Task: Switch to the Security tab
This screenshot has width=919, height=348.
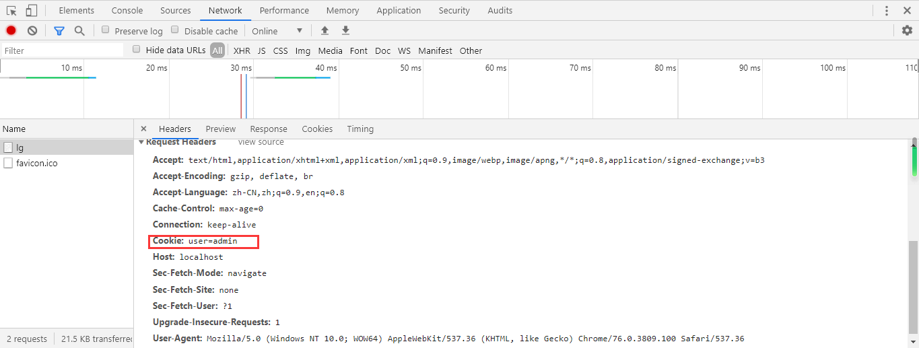Action: [x=454, y=11]
